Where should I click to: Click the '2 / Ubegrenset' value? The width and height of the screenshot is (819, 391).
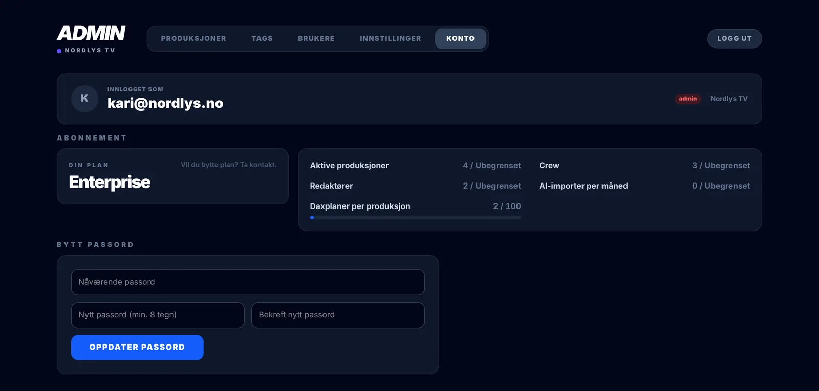coord(492,186)
